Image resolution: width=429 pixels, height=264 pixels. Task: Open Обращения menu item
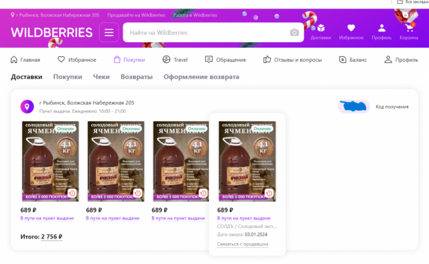(225, 60)
